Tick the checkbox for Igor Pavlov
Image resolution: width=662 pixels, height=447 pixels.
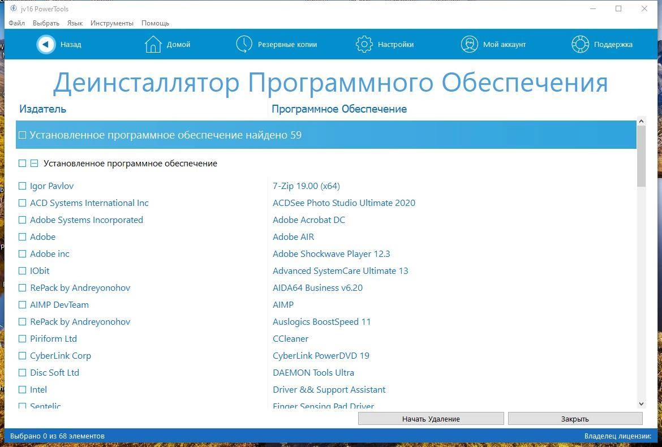coord(23,186)
